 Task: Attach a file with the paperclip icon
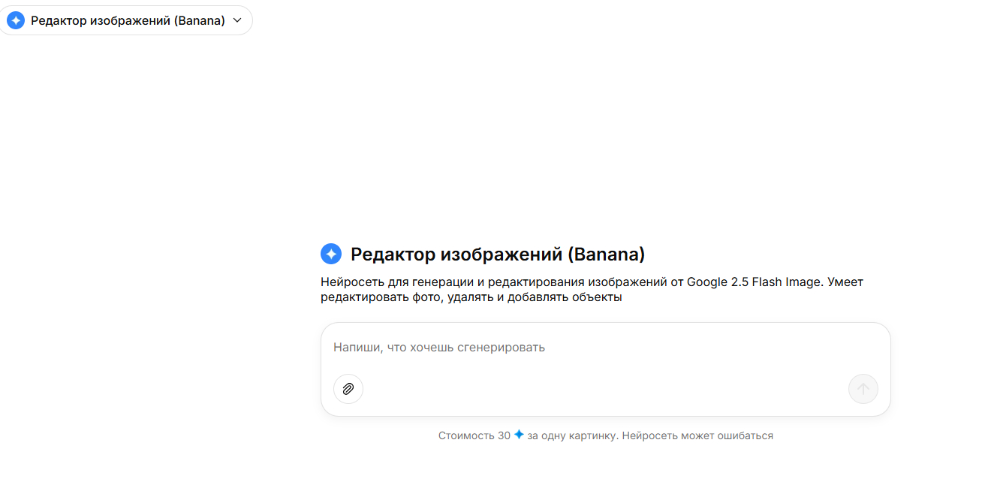click(x=348, y=389)
